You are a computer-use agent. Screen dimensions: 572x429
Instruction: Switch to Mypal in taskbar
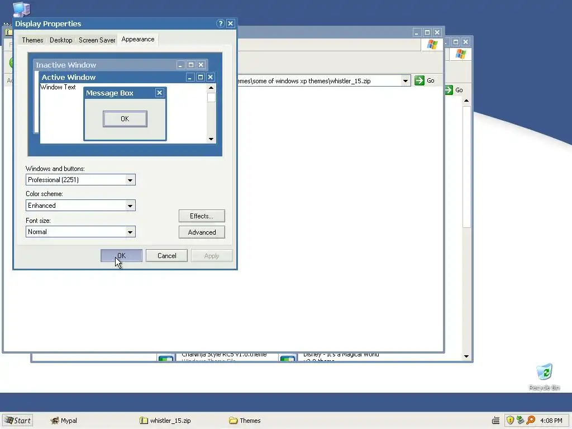pyautogui.click(x=64, y=421)
